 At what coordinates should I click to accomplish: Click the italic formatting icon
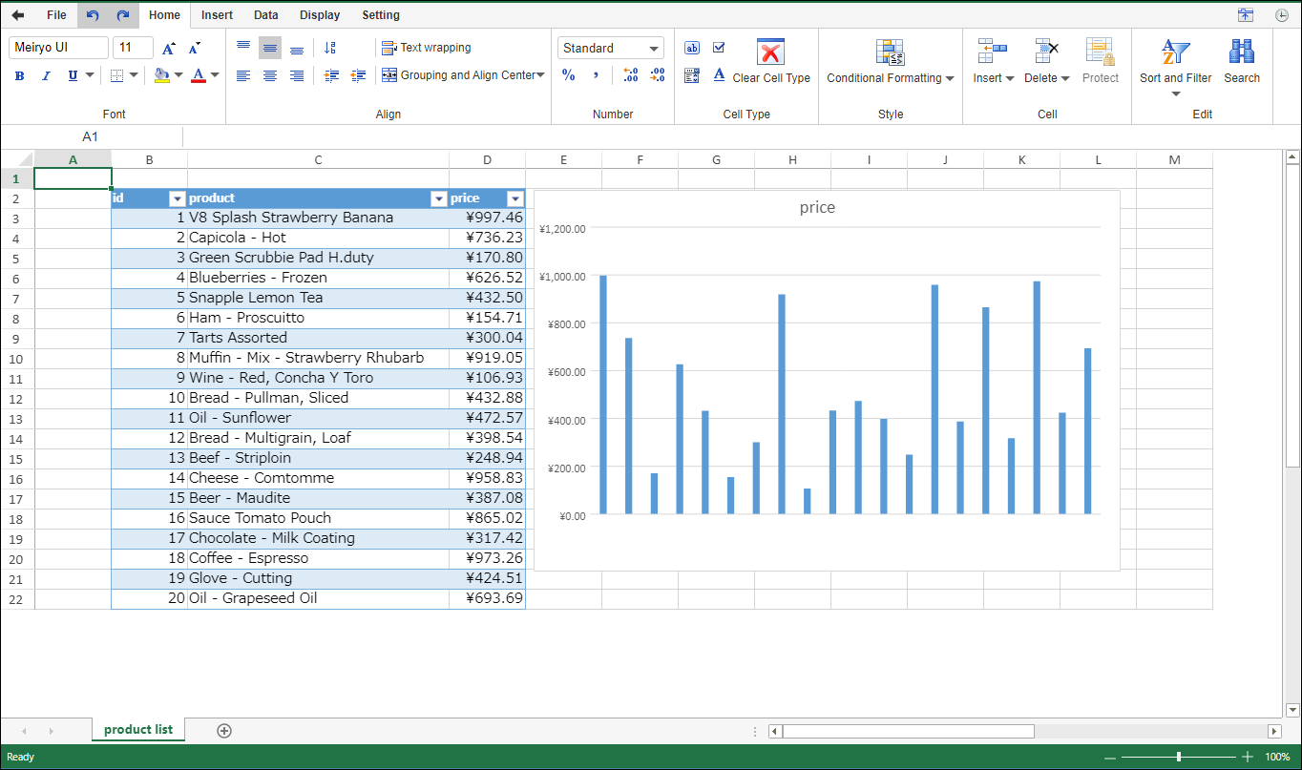(46, 75)
